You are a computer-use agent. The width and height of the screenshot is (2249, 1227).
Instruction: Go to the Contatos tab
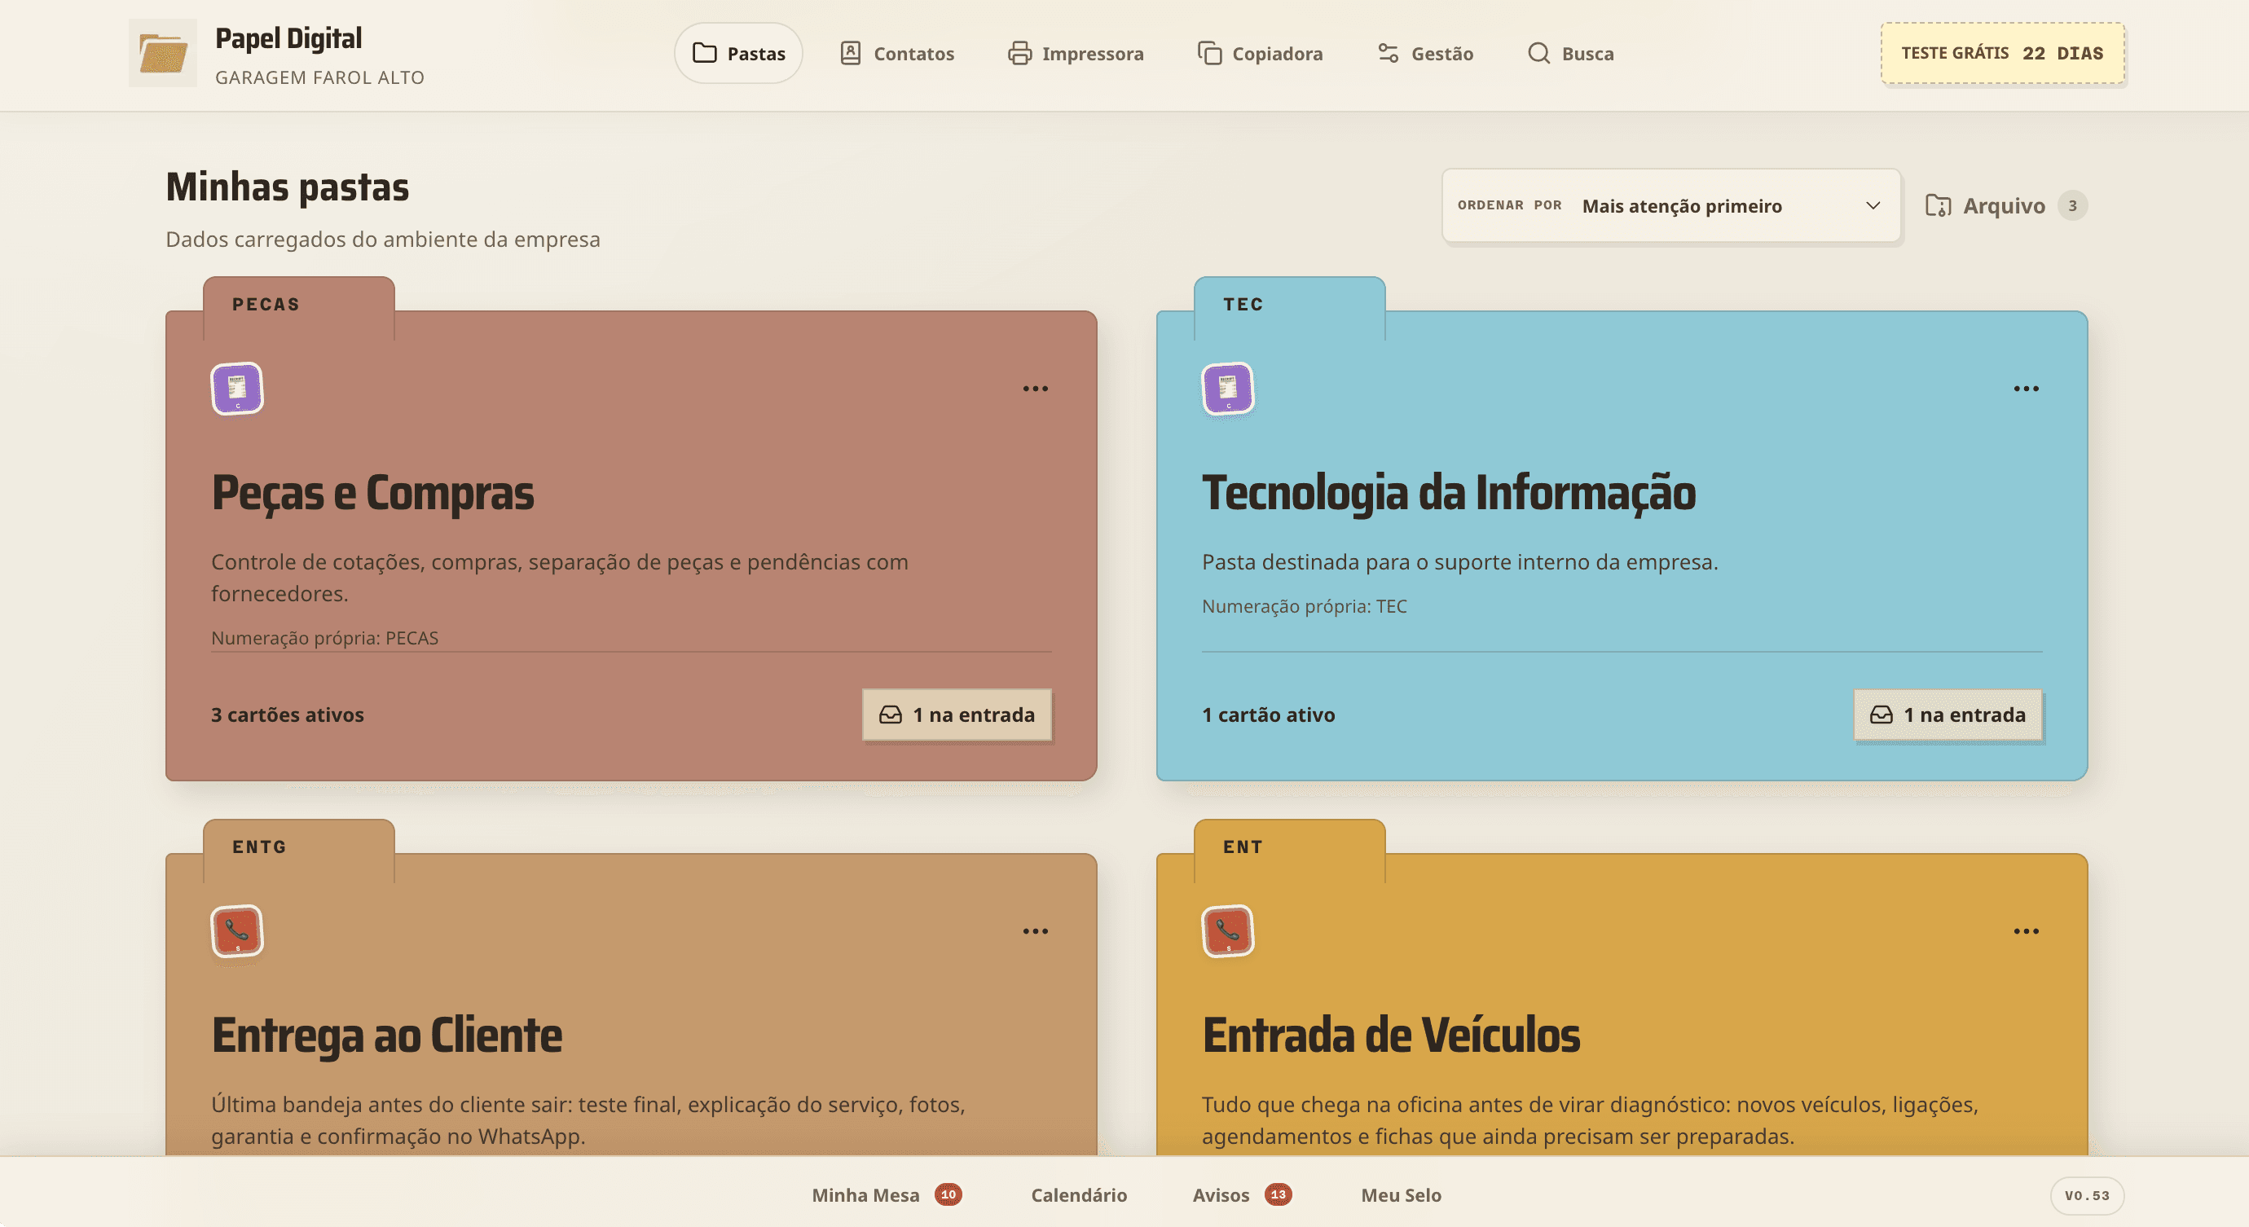896,53
